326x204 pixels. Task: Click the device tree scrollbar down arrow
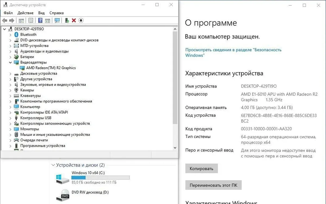click(175, 148)
